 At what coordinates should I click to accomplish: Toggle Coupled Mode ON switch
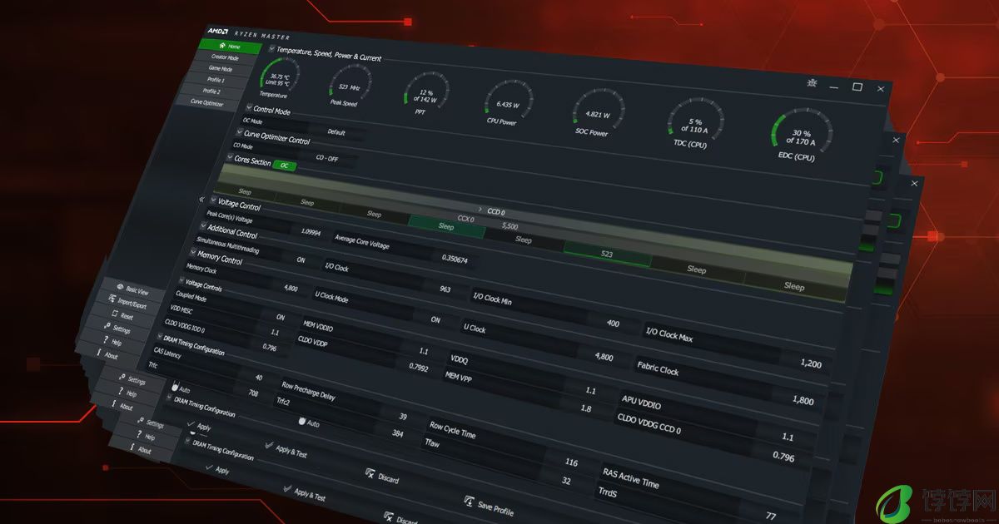(x=280, y=317)
